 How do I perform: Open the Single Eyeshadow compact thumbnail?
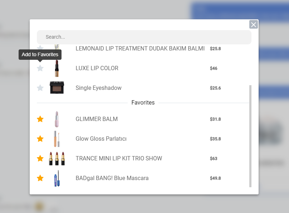pos(57,88)
